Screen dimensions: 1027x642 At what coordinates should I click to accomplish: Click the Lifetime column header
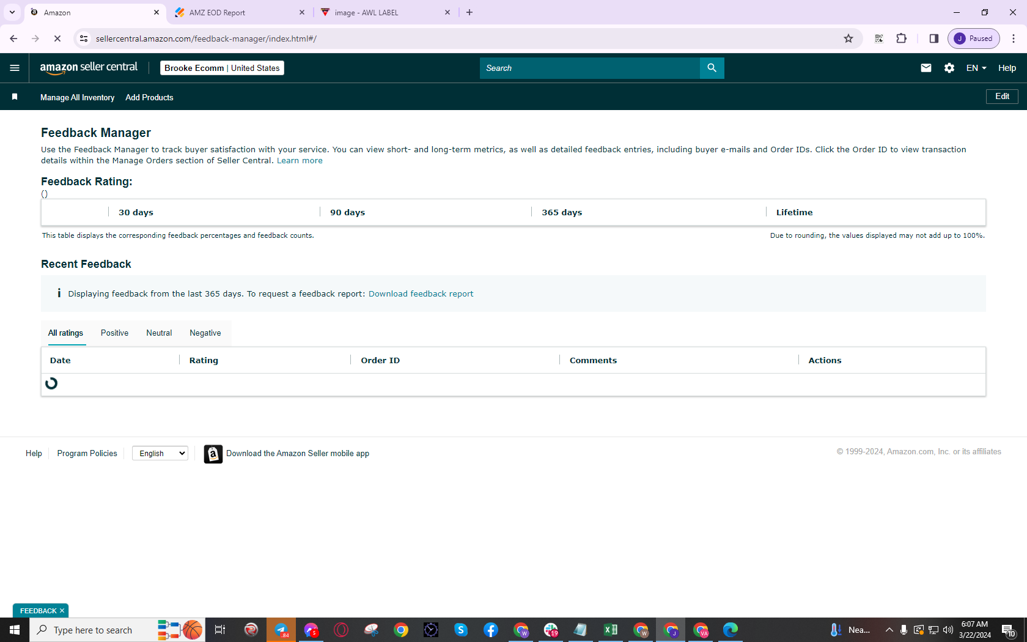(x=794, y=213)
